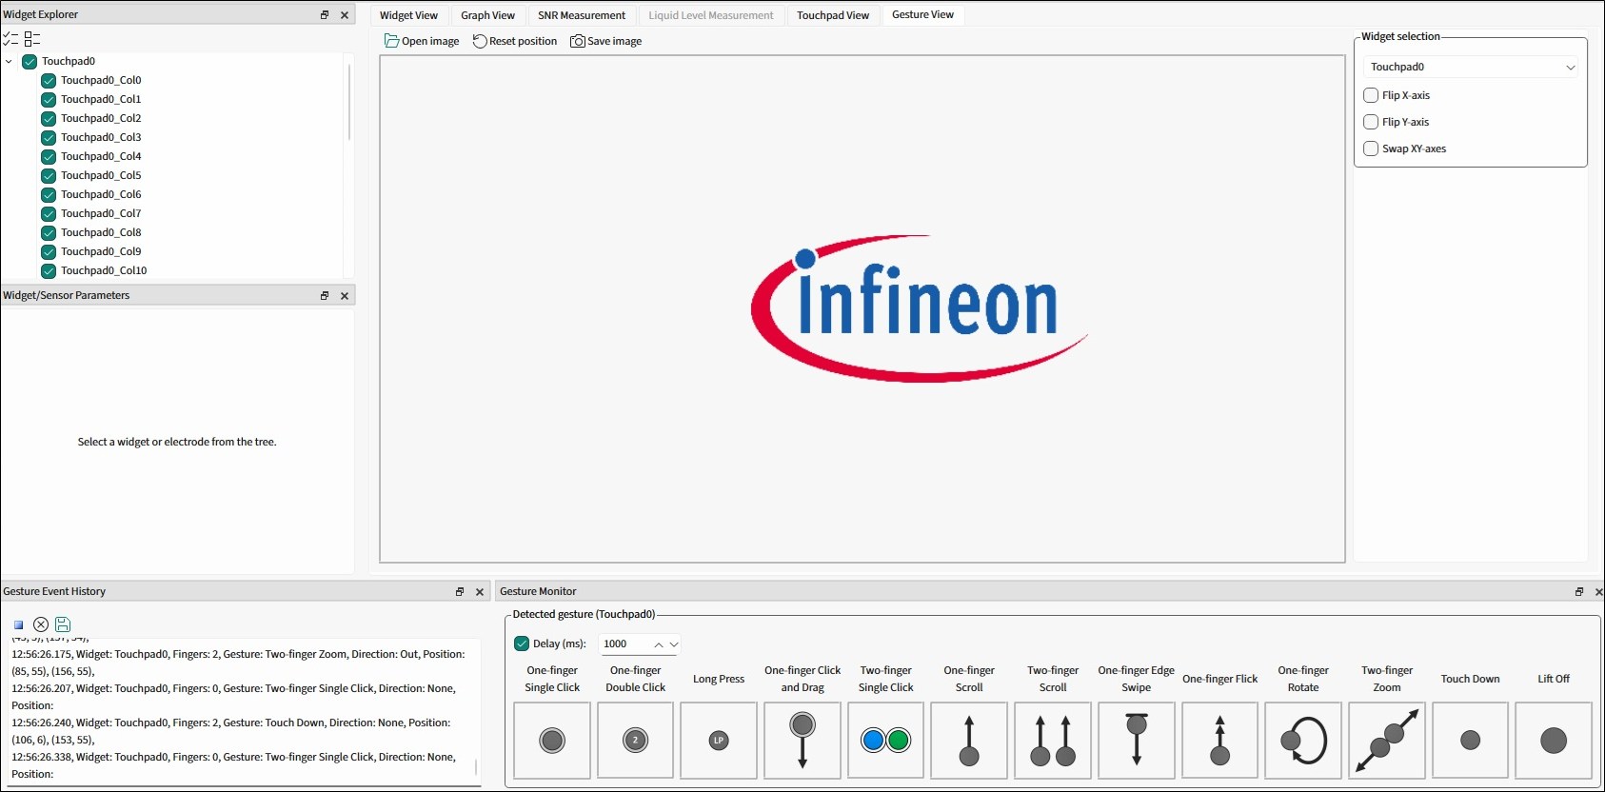
Task: Click the Two-finger Single Click gesture icon
Action: click(x=885, y=741)
